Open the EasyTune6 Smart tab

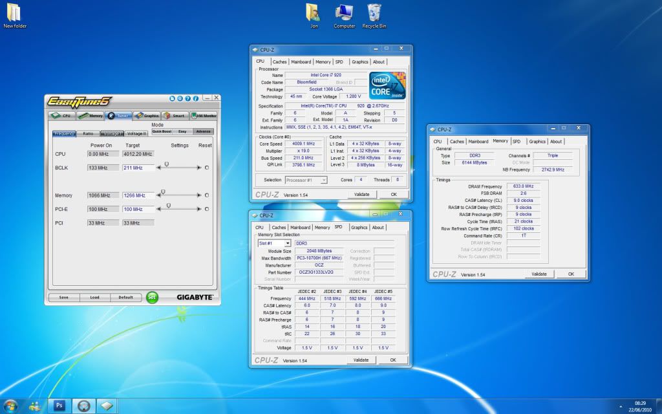pyautogui.click(x=175, y=115)
